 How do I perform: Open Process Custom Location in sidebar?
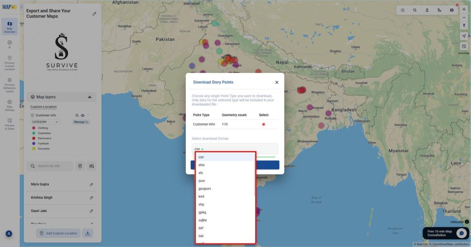point(10,63)
